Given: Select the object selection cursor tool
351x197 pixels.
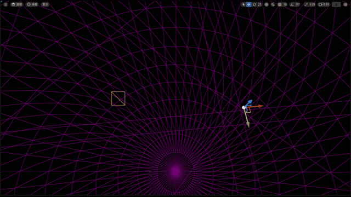Looking at the screenshot, I should pyautogui.click(x=244, y=4).
